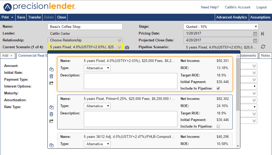This screenshot has height=155, width=272.
Task: Expand the Add tab arrow
Action: tap(12, 56)
